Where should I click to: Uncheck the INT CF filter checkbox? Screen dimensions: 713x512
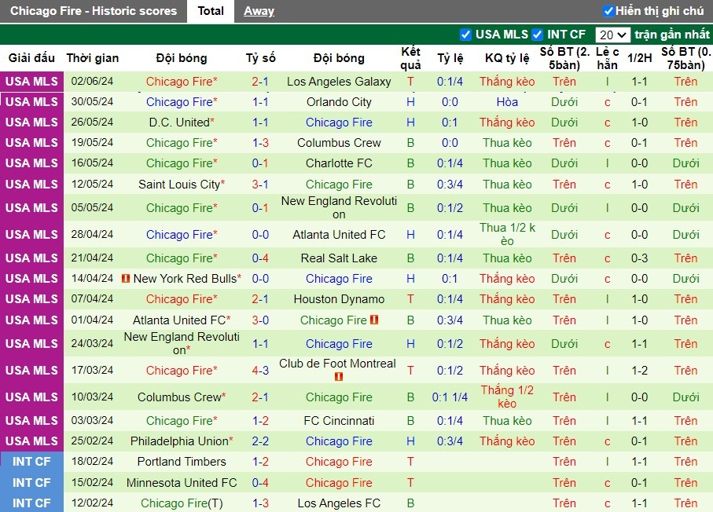click(x=538, y=35)
